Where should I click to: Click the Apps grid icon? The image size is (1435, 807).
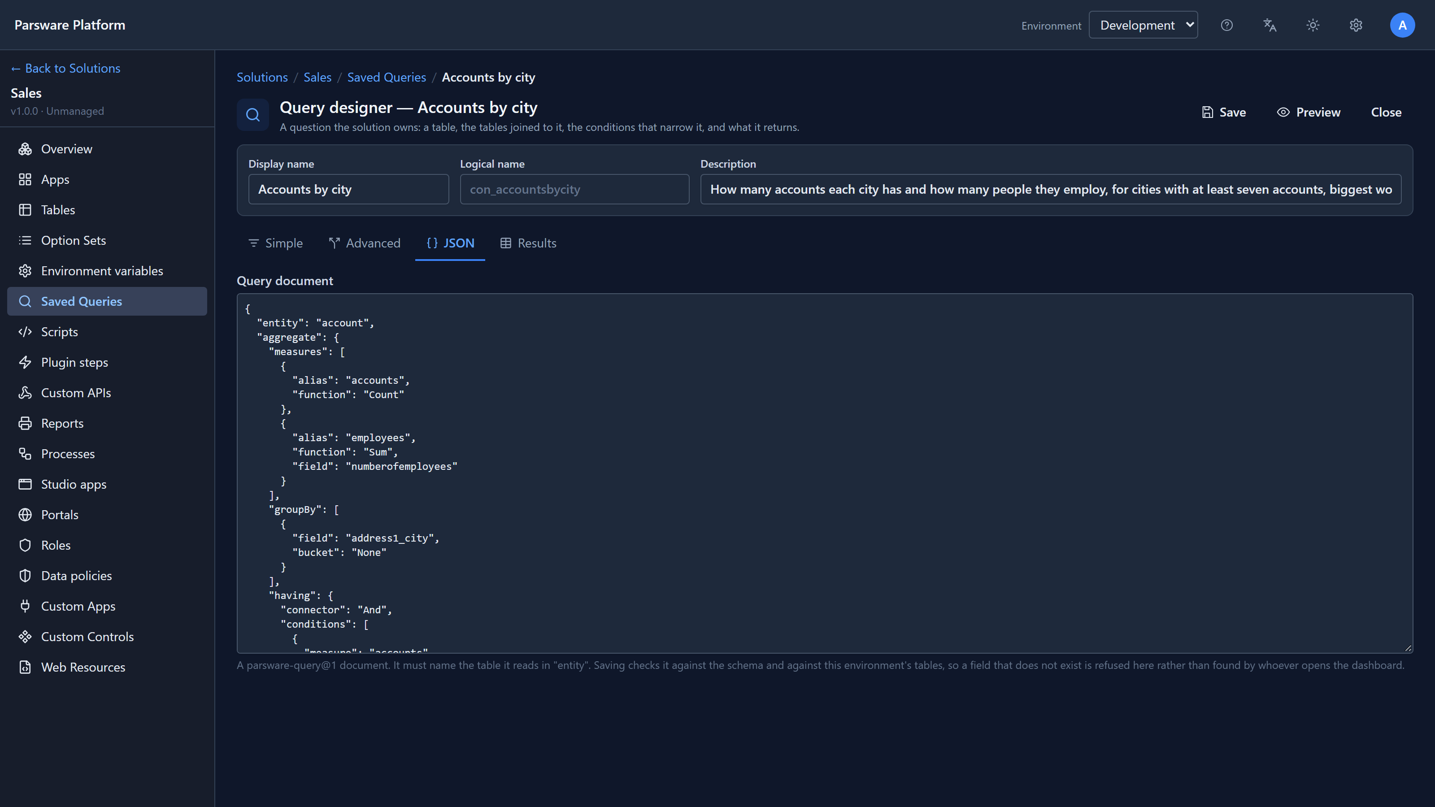(x=25, y=179)
